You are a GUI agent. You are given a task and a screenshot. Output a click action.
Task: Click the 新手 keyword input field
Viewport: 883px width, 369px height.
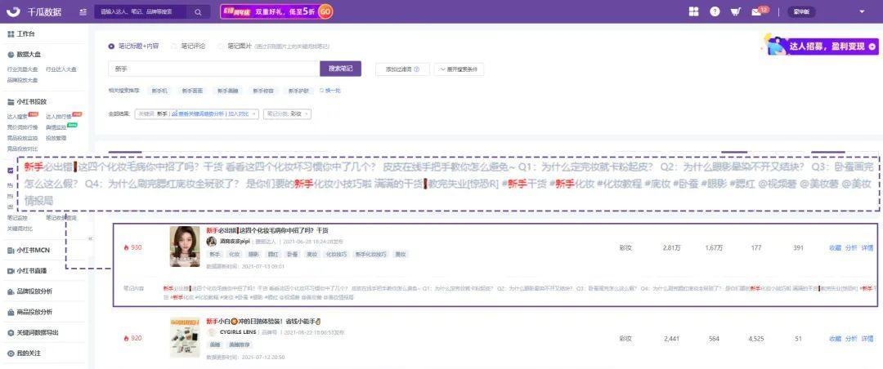pos(213,69)
